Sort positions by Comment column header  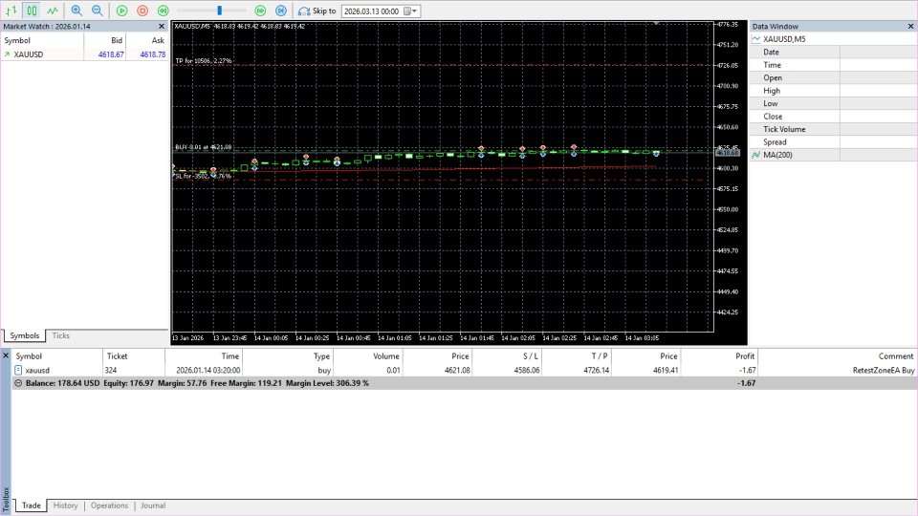click(x=838, y=355)
